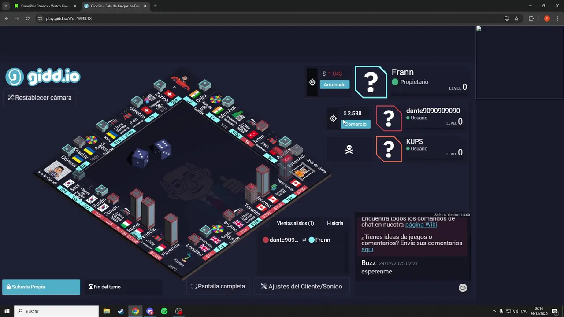Reload the page
Image resolution: width=564 pixels, height=317 pixels.
(x=27, y=18)
